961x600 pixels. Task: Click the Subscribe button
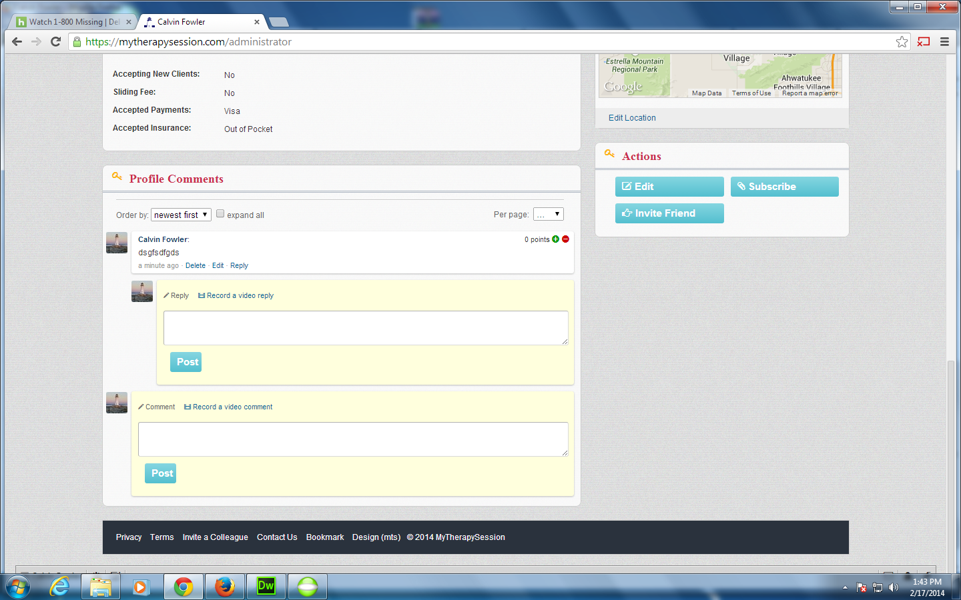[784, 187]
